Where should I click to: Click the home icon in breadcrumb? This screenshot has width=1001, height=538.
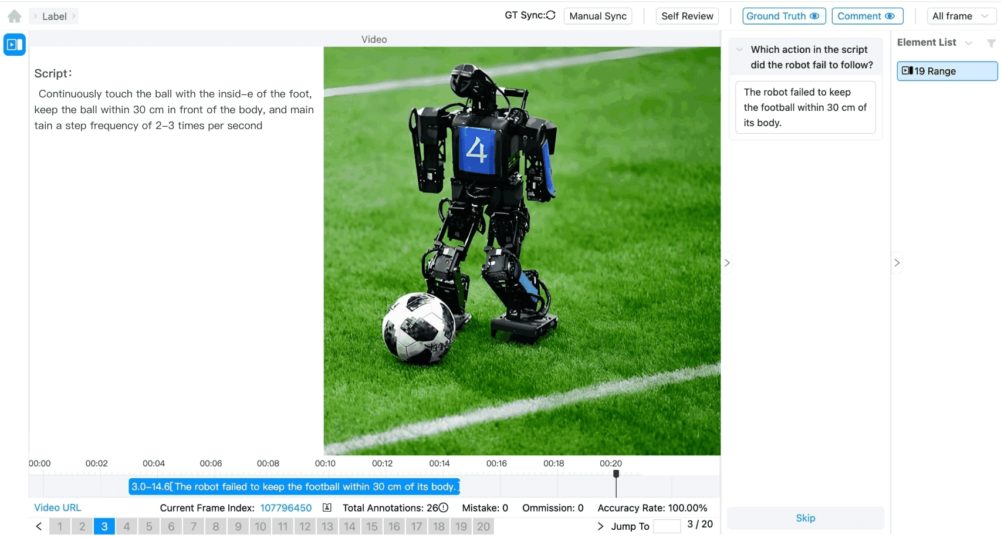click(15, 16)
